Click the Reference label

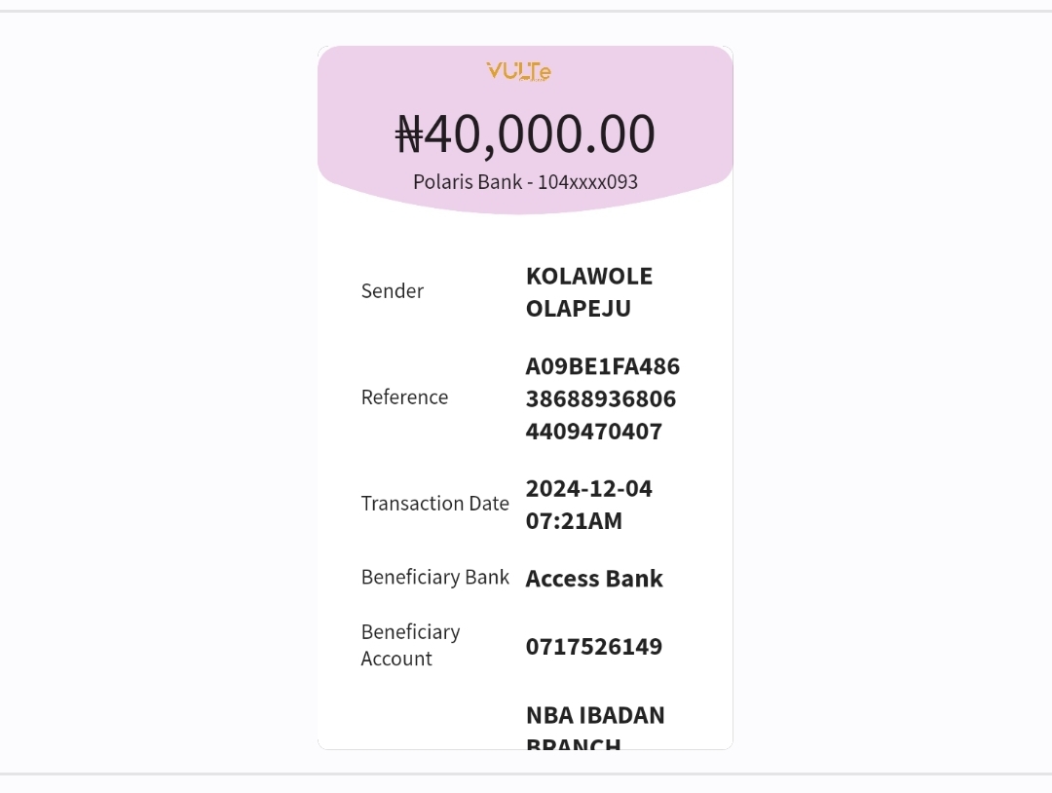point(404,397)
